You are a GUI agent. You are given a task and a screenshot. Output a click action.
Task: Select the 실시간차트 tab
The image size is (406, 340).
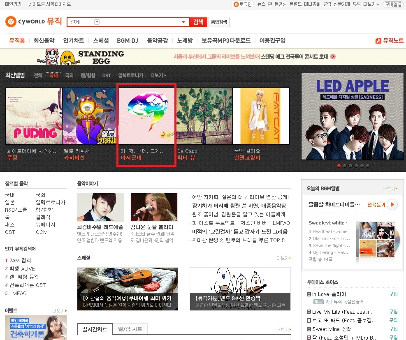(x=95, y=329)
